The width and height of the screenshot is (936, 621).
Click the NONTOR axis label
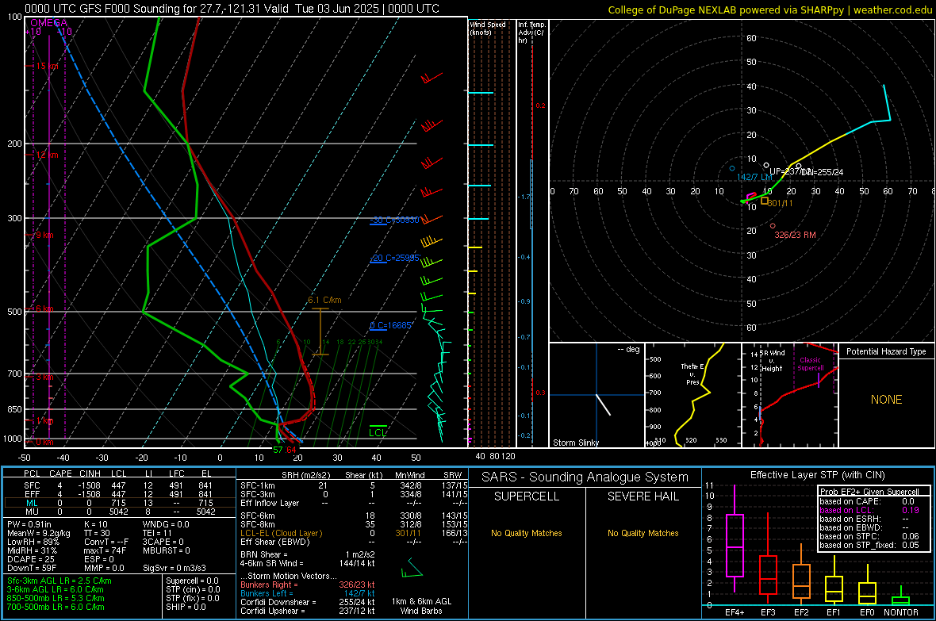[x=901, y=612]
